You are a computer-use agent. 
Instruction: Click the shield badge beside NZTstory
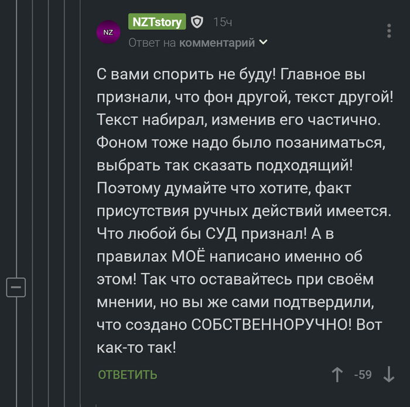tap(197, 22)
